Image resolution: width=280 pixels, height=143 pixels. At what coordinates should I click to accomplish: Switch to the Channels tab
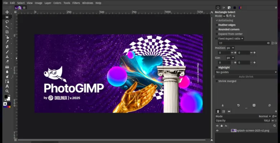click(224, 112)
